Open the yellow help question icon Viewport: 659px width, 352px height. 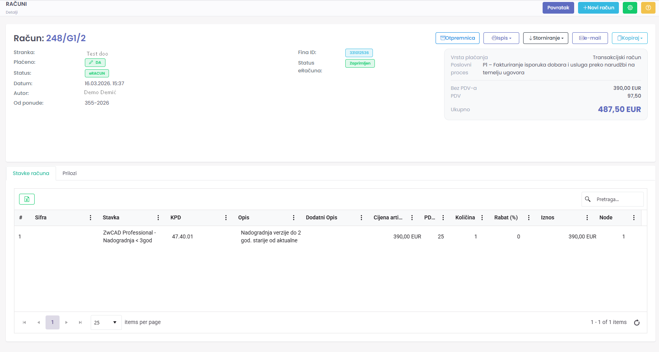tap(648, 8)
